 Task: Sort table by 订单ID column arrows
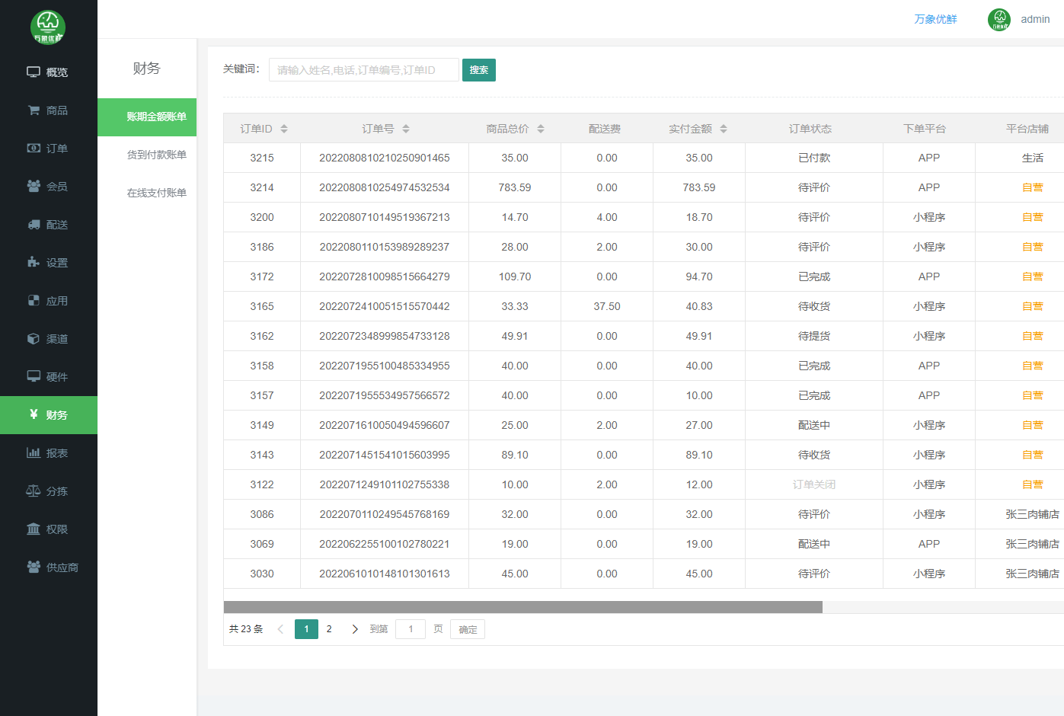[284, 129]
